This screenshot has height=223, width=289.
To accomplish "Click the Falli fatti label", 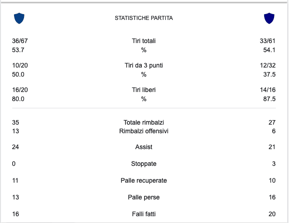I will coord(144,214).
